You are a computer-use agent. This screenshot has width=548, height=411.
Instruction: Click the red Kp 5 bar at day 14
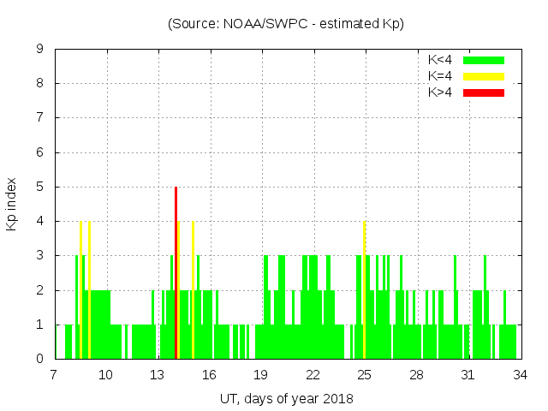pos(176,274)
